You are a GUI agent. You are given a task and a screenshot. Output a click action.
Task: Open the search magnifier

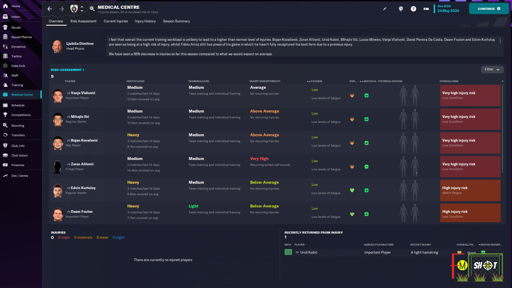(x=92, y=9)
